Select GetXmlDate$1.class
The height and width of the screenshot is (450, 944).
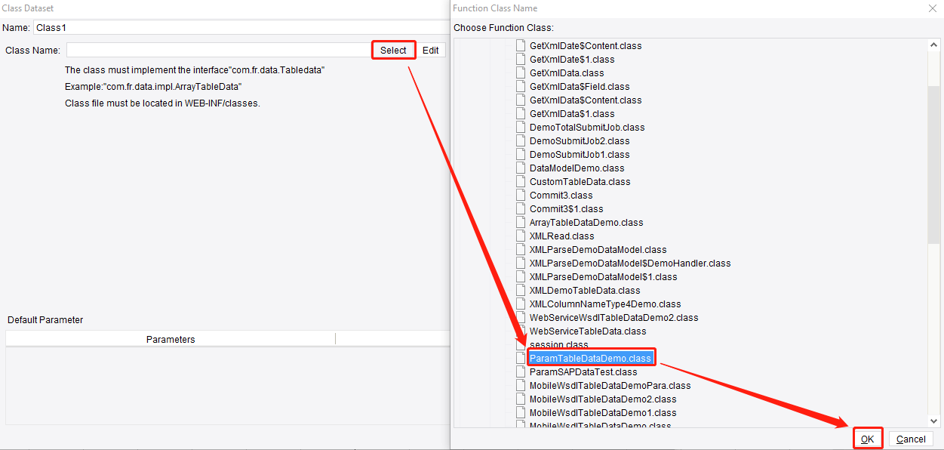tap(572, 59)
